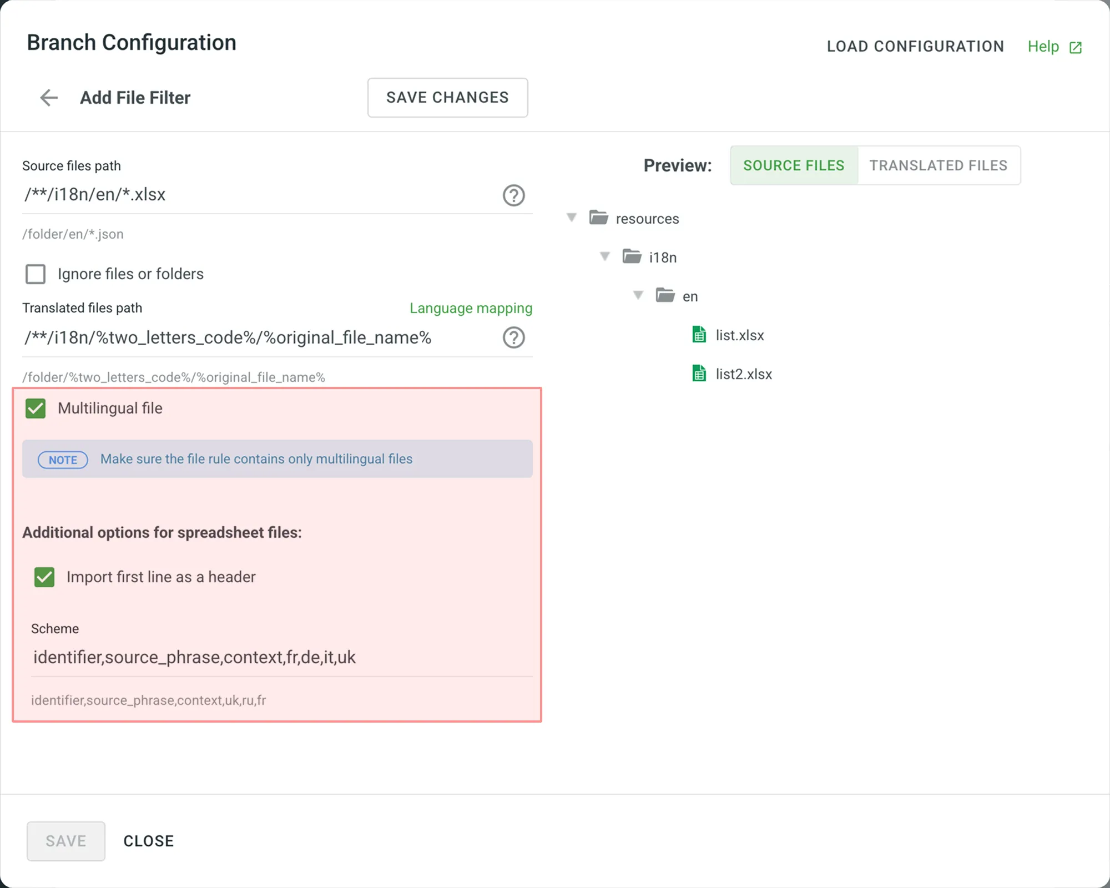Collapse the i18n folder tree node
This screenshot has height=888, width=1110.
pyautogui.click(x=604, y=256)
